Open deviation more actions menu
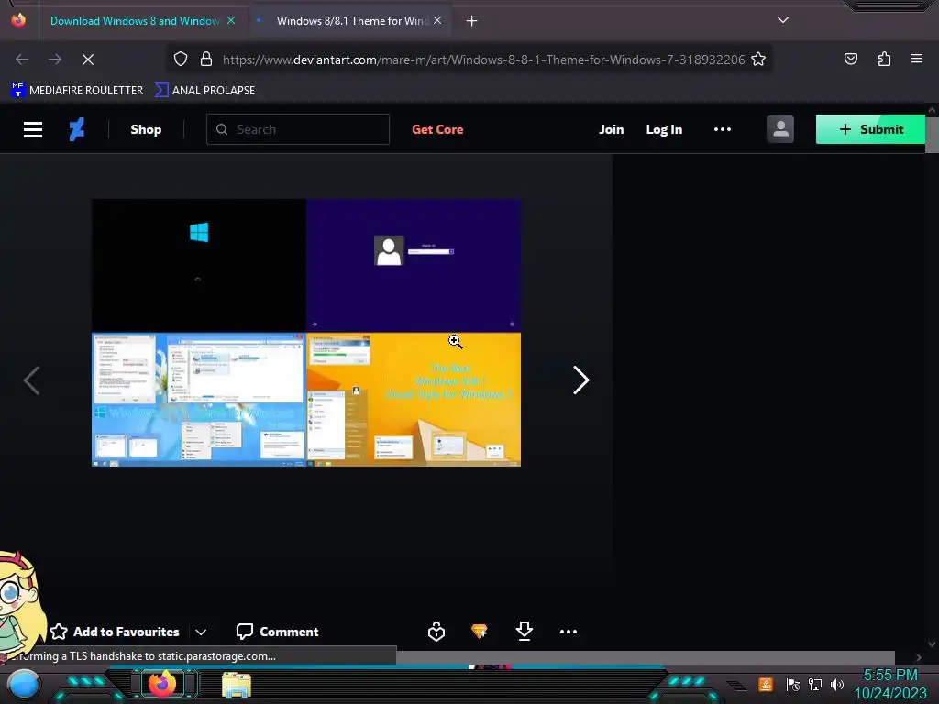Screen dimensions: 939x704 (x=569, y=632)
